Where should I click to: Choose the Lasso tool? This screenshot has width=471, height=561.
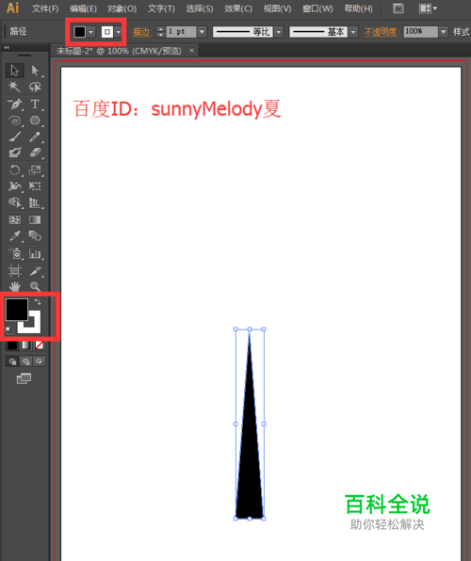pyautogui.click(x=35, y=87)
